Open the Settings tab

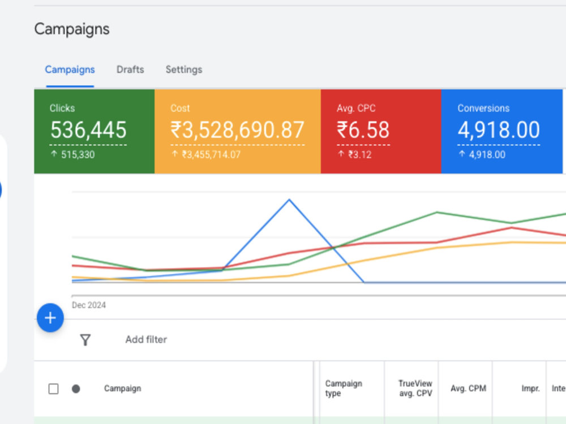tap(184, 70)
